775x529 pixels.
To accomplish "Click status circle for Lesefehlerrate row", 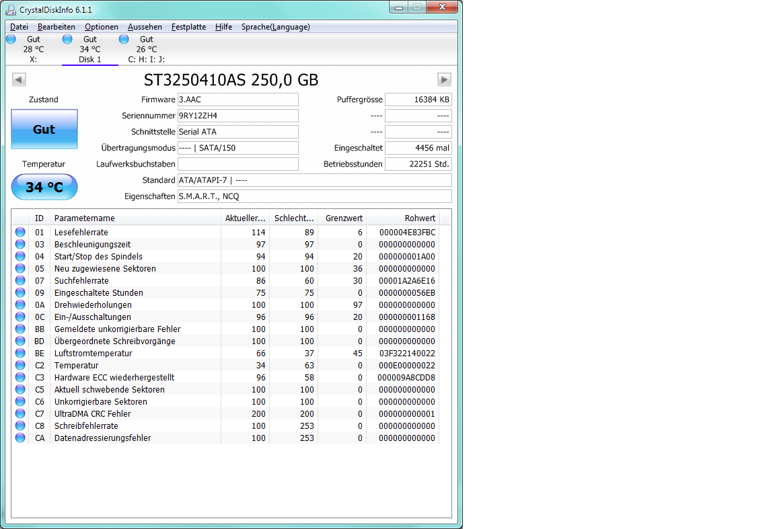I will click(20, 232).
